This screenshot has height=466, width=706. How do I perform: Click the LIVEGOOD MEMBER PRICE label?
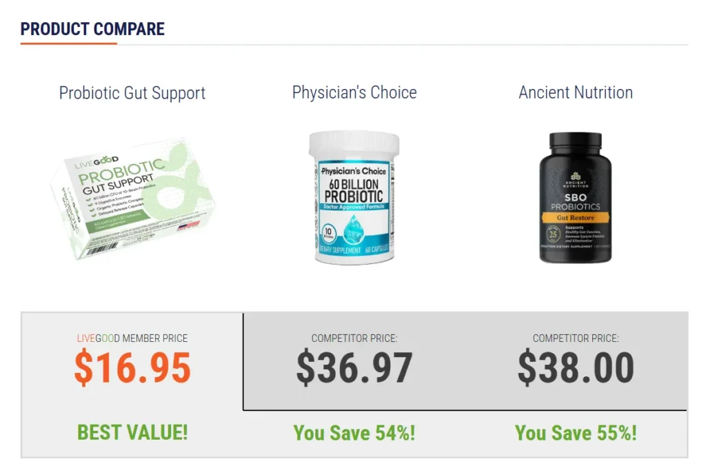tap(132, 338)
